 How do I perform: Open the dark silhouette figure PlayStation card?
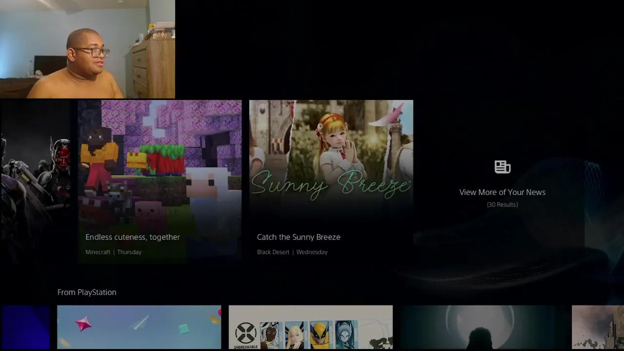pos(482,328)
